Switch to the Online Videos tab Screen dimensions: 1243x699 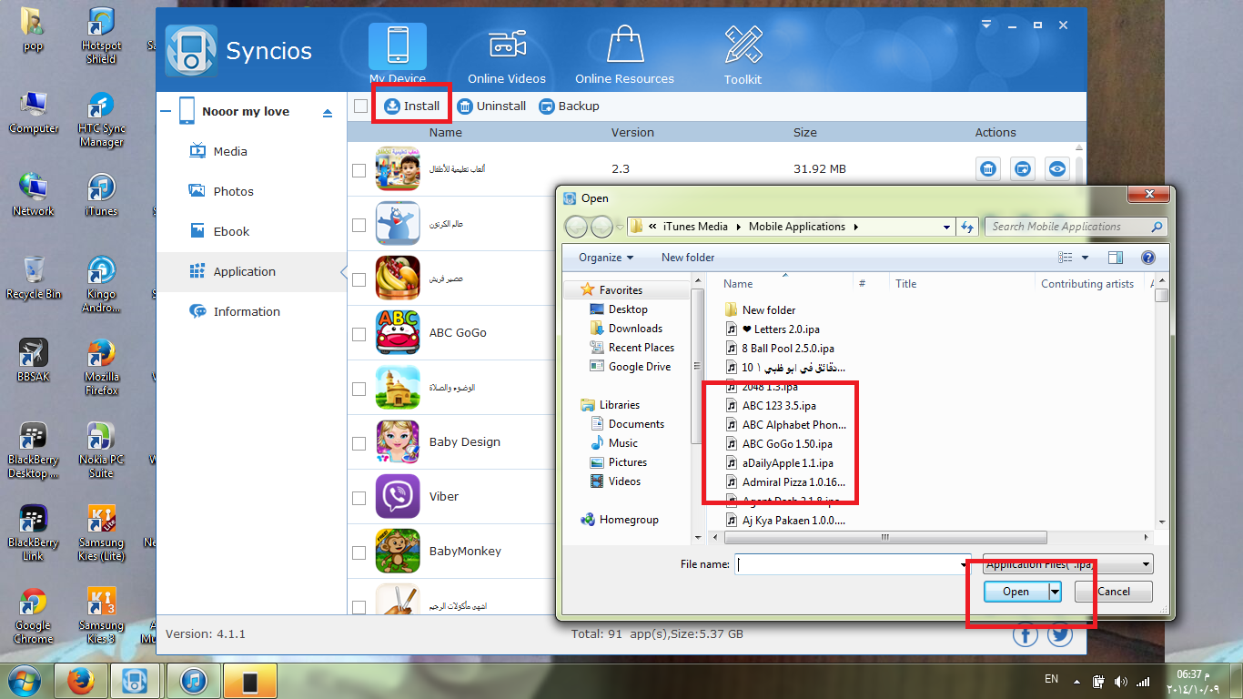pos(507,55)
